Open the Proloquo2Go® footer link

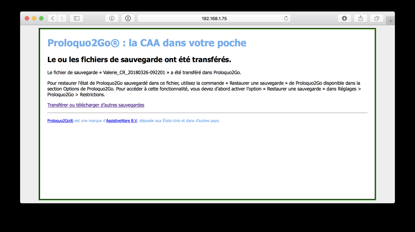(60, 121)
